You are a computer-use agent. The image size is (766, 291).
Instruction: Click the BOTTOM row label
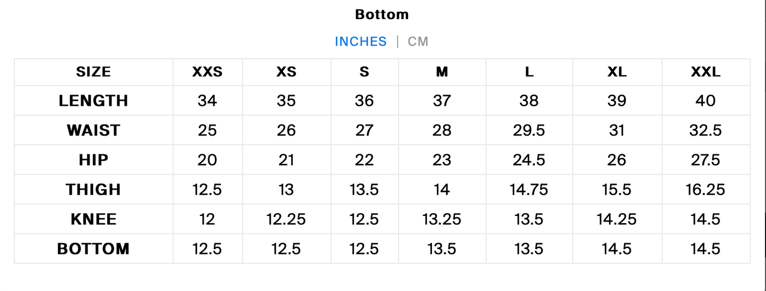(x=93, y=249)
